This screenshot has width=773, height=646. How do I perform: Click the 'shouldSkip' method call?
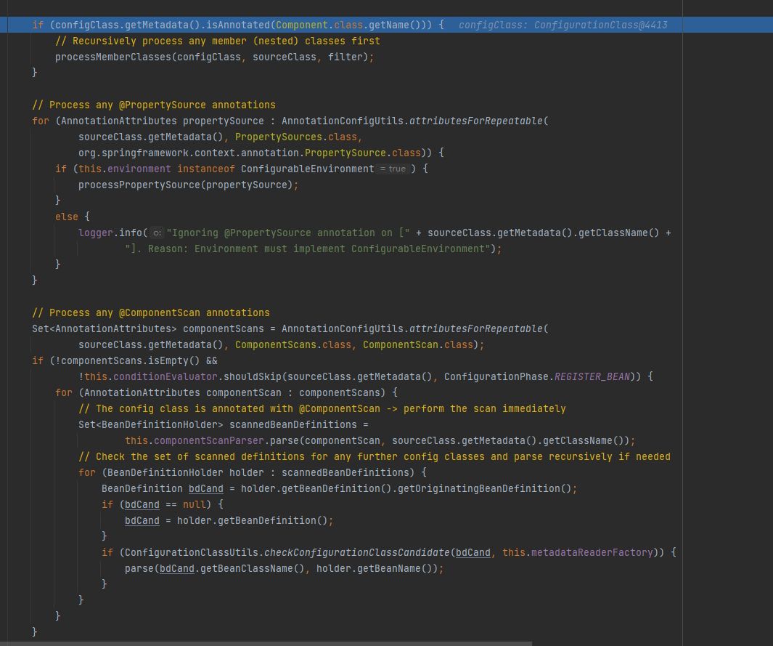[x=253, y=376]
